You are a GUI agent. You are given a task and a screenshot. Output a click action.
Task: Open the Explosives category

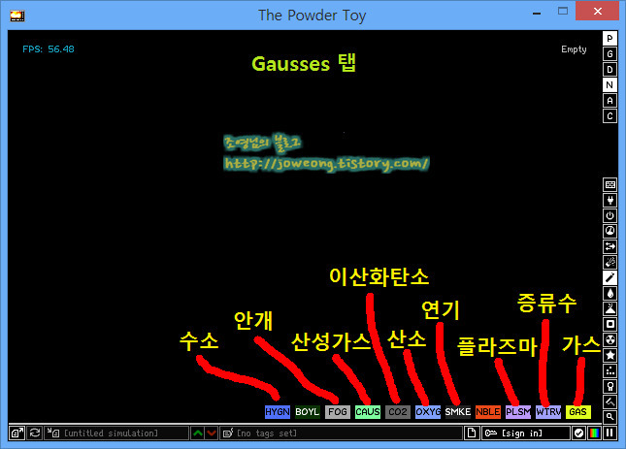[610, 263]
